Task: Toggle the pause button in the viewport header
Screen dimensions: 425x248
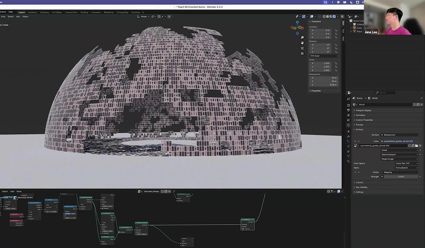Action: tap(342, 17)
